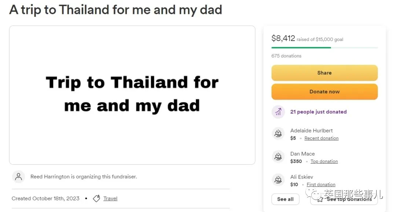Screen dimensions: 396x212
Task: Click the donor icon next to Adelaide Hurlbert
Action: click(x=278, y=133)
